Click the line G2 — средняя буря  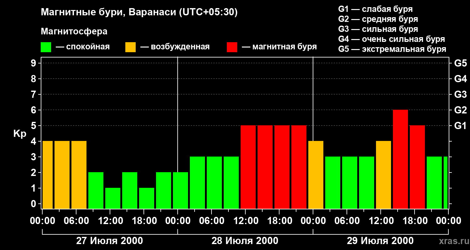click(378, 19)
